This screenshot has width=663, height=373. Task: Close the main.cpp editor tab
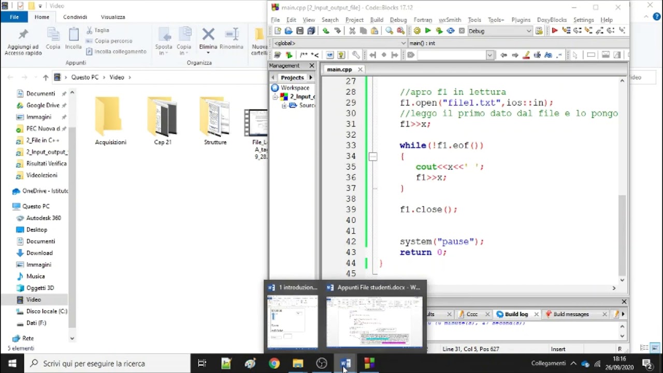click(360, 69)
